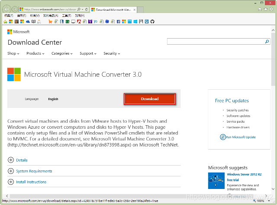
Task: Expand the System Requirements section
Action: 30,171
